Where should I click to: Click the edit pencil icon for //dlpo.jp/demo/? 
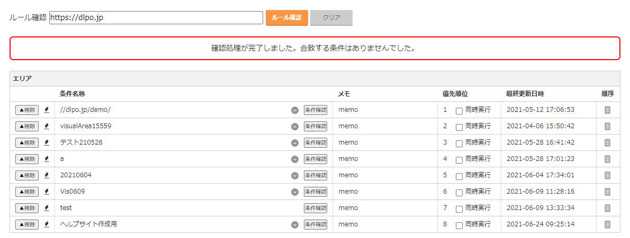point(47,110)
